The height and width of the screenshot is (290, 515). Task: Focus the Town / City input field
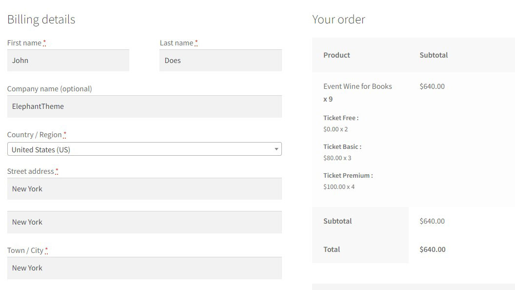pos(144,268)
